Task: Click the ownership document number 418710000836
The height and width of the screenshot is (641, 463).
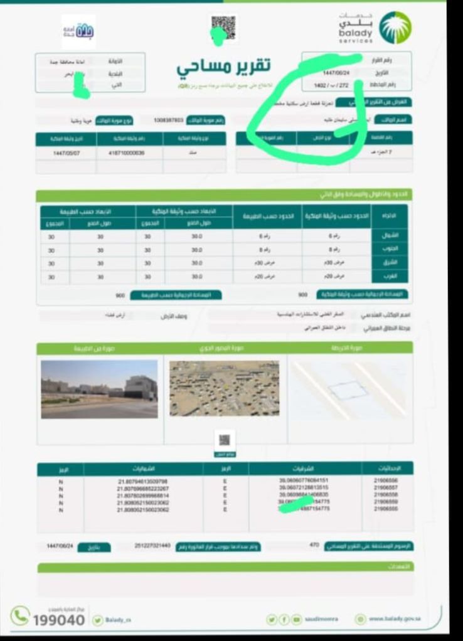Action: coord(126,152)
